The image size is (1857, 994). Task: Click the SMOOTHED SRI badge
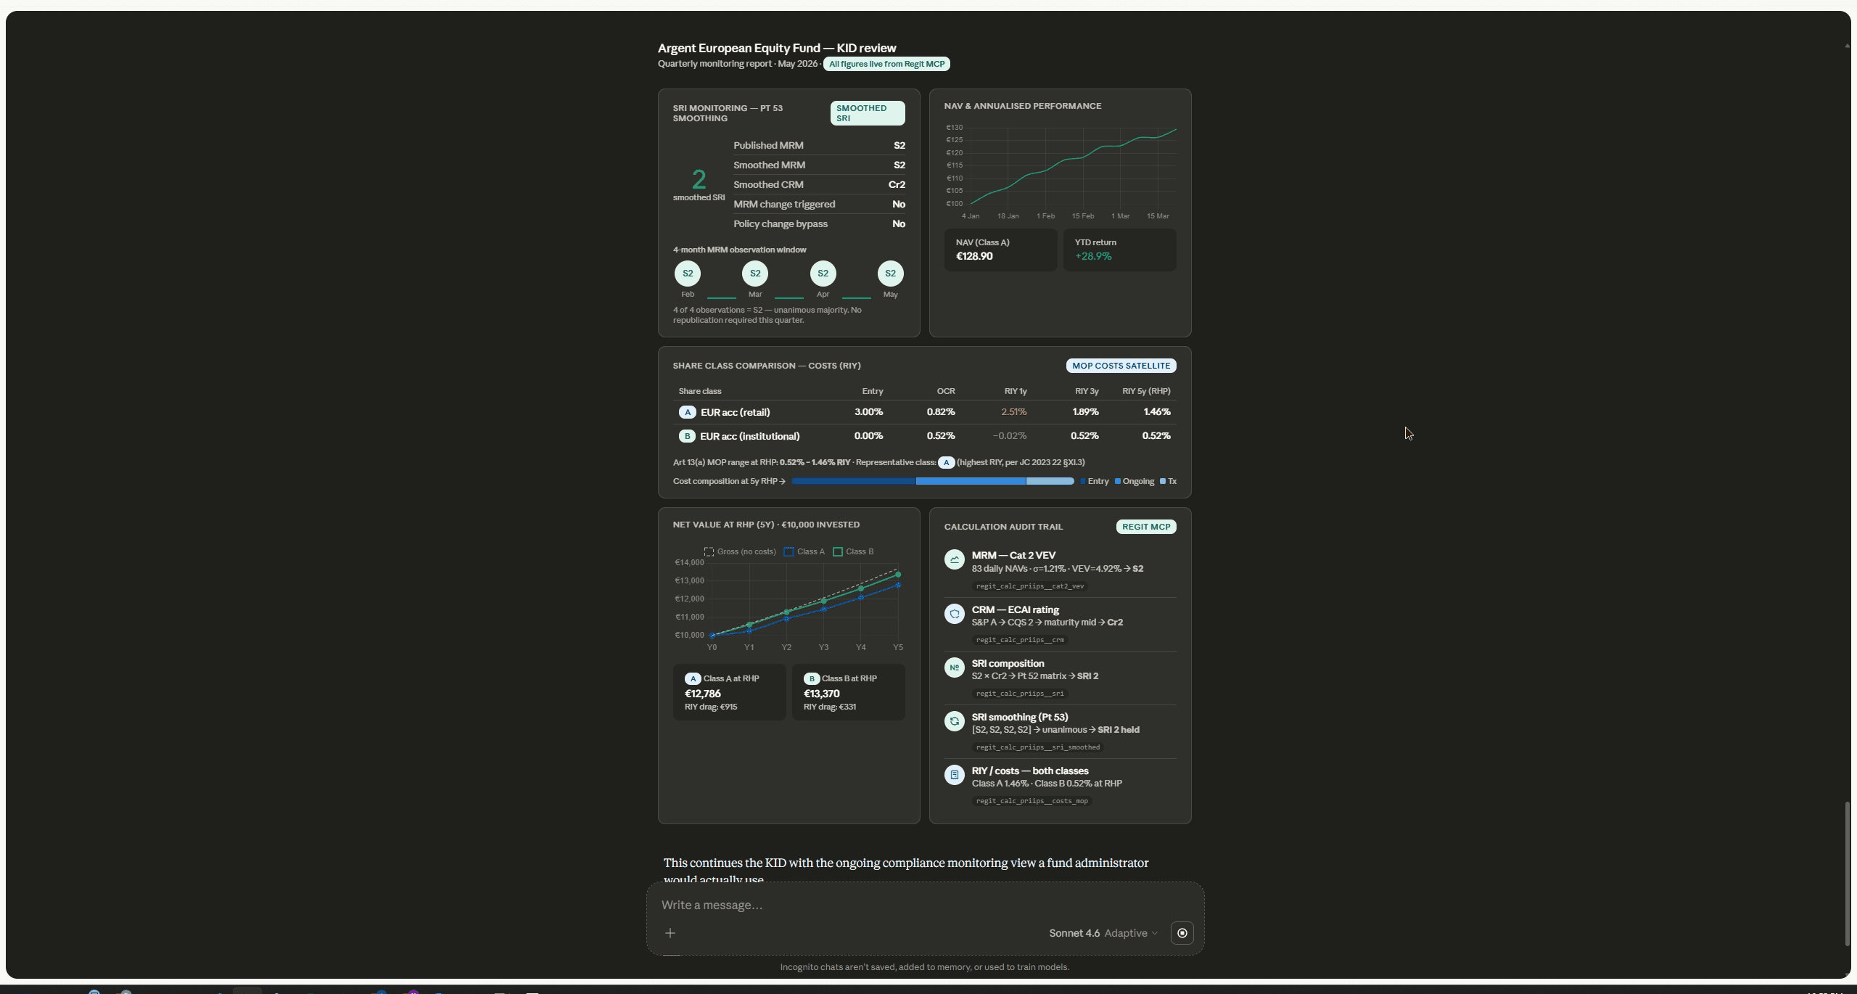click(868, 113)
